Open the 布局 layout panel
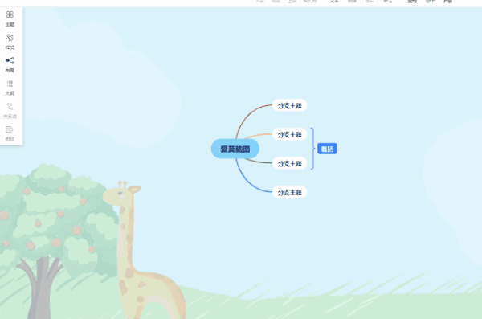The height and width of the screenshot is (319, 482). [10, 64]
